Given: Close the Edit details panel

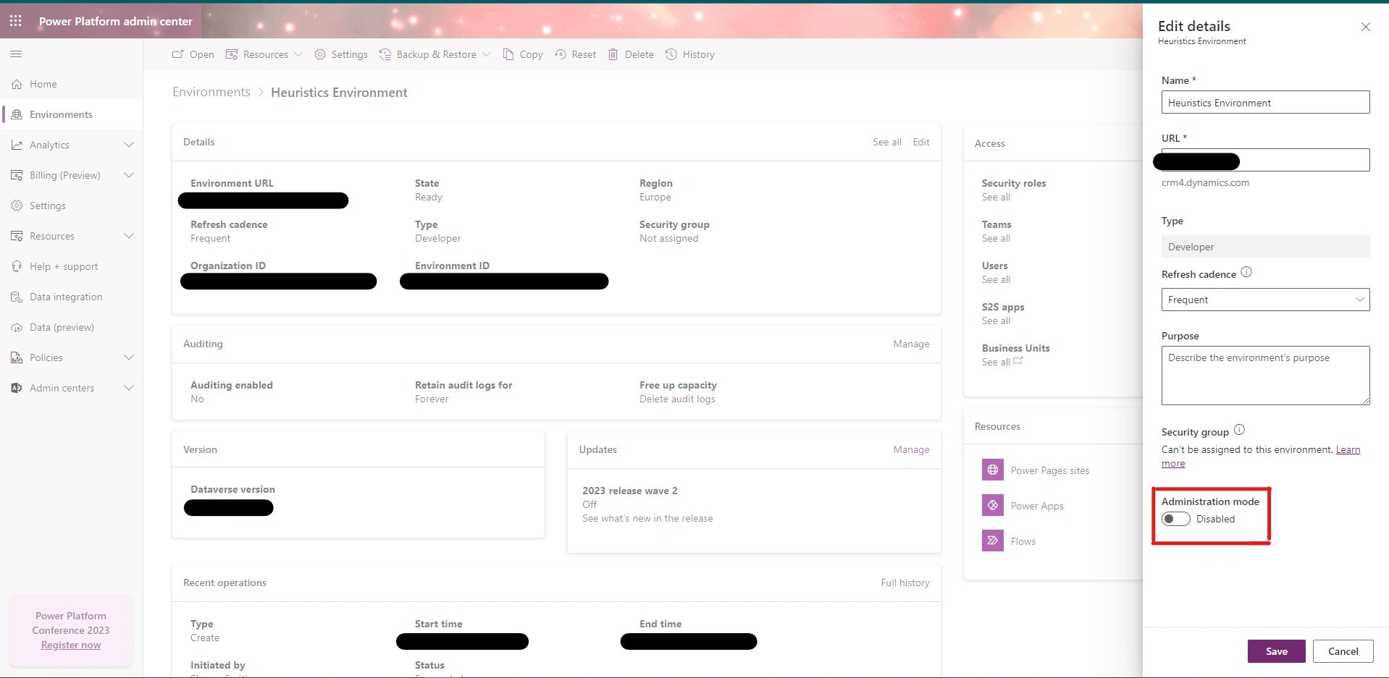Looking at the screenshot, I should (x=1365, y=27).
